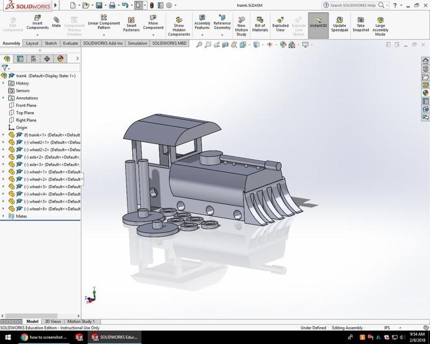Expand the Annotations tree node

pyautogui.click(x=4, y=98)
